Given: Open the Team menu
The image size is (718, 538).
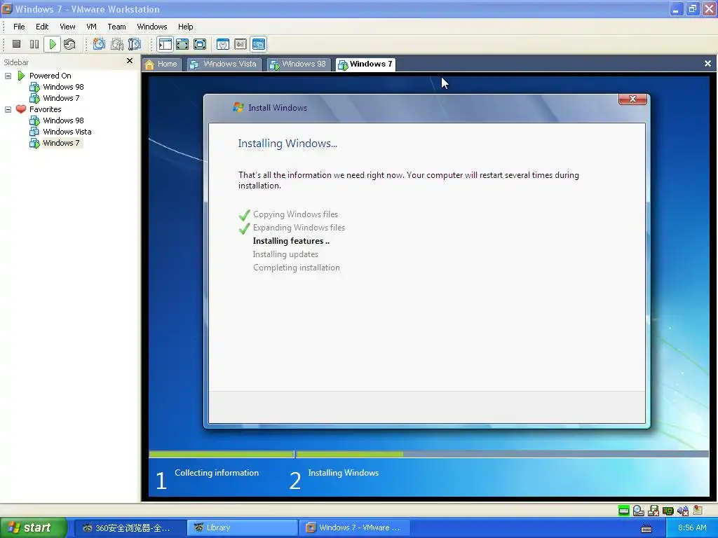Looking at the screenshot, I should point(116,27).
